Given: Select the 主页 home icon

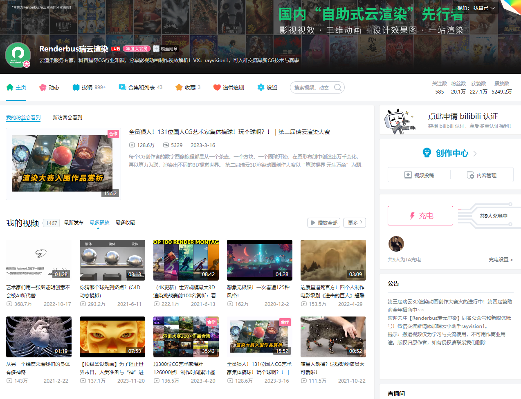Looking at the screenshot, I should (9, 87).
